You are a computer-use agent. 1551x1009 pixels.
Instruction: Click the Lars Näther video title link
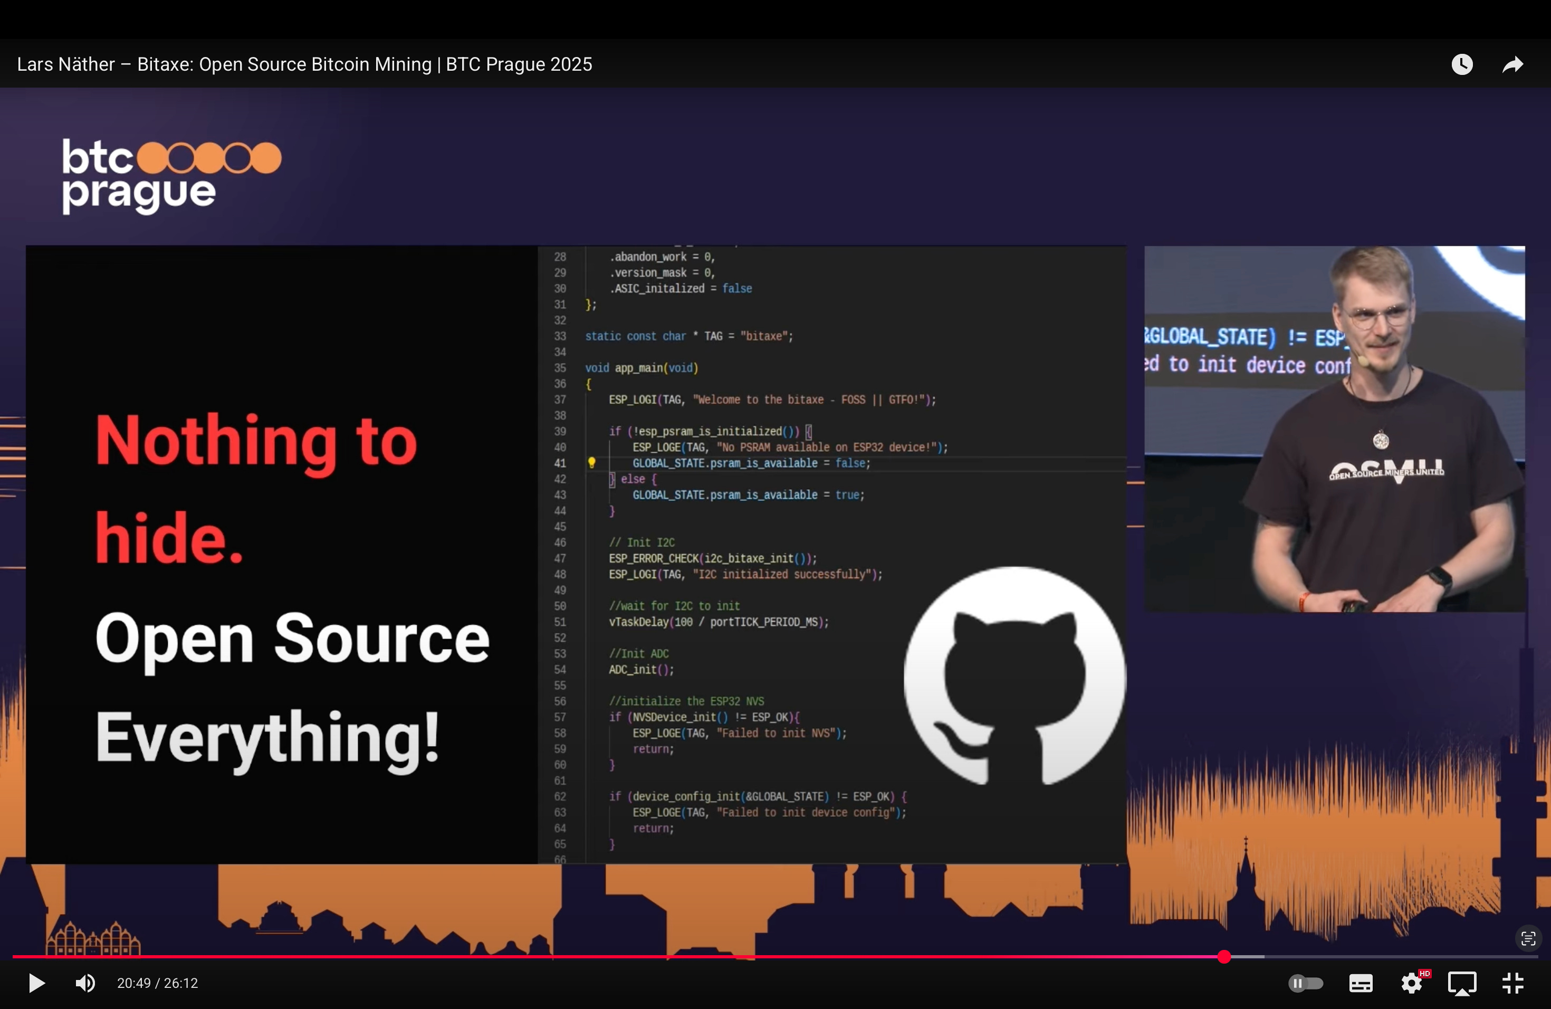click(x=304, y=64)
